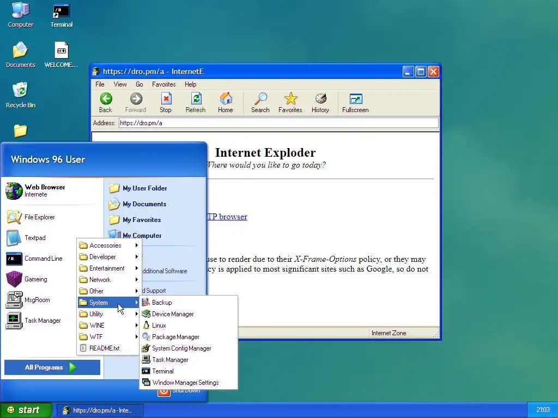This screenshot has height=418, width=558.
Task: Click the Back toolbar button
Action: click(106, 103)
